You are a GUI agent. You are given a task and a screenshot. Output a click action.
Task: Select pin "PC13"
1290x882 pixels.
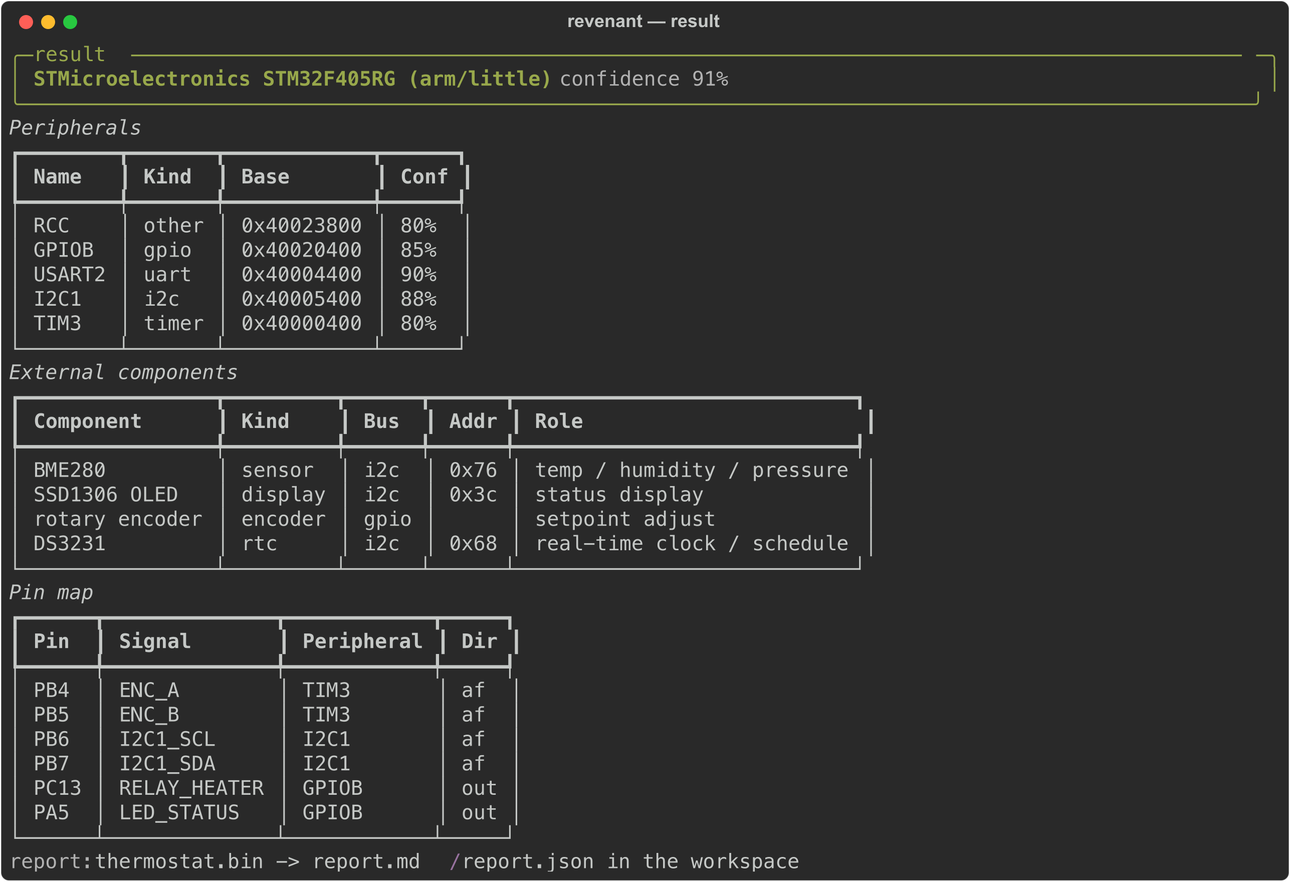[x=57, y=789]
